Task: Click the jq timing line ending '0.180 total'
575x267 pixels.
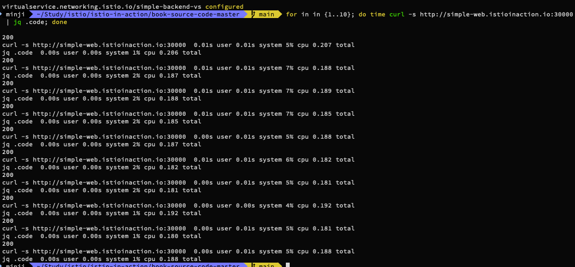Action: 101,236
